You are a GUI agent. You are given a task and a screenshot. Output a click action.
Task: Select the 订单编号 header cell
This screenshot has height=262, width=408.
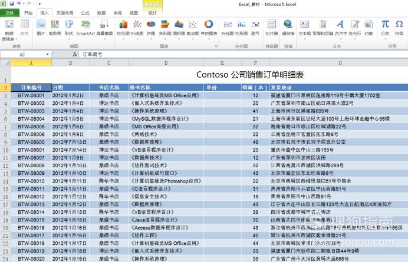(31, 88)
